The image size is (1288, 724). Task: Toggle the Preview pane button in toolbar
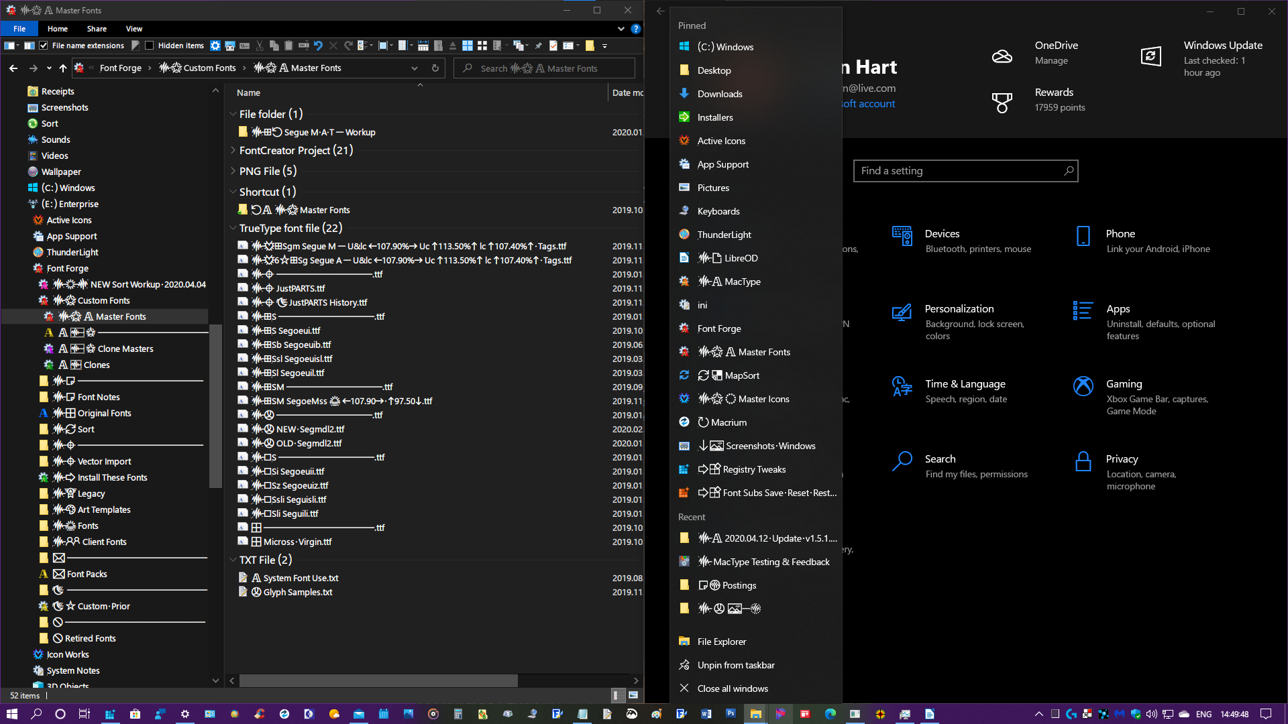[30, 46]
